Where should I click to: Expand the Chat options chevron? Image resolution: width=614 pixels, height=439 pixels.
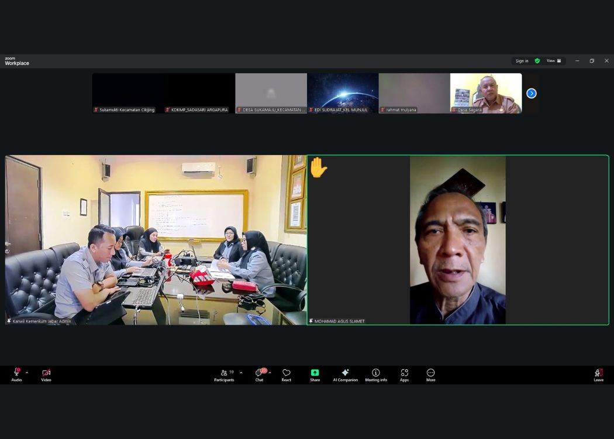pyautogui.click(x=270, y=373)
